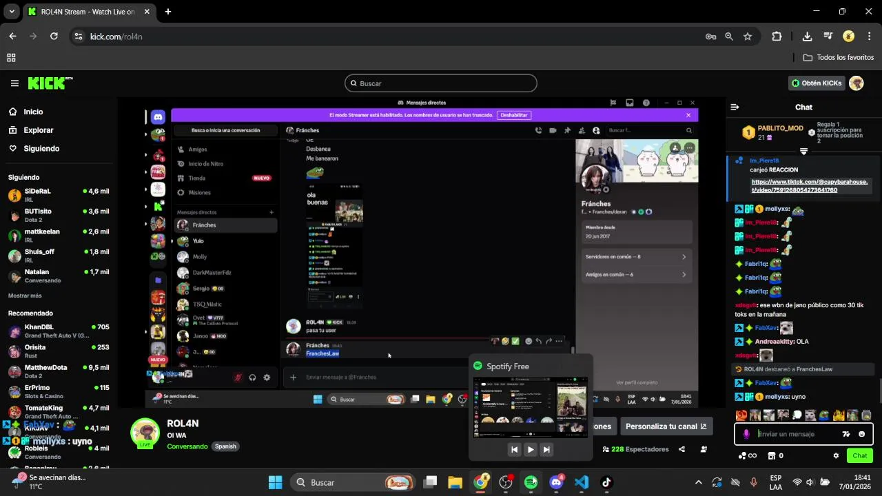Screen dimensions: 882x496
Task: Click the channel points infinity icon
Action: tap(748, 455)
